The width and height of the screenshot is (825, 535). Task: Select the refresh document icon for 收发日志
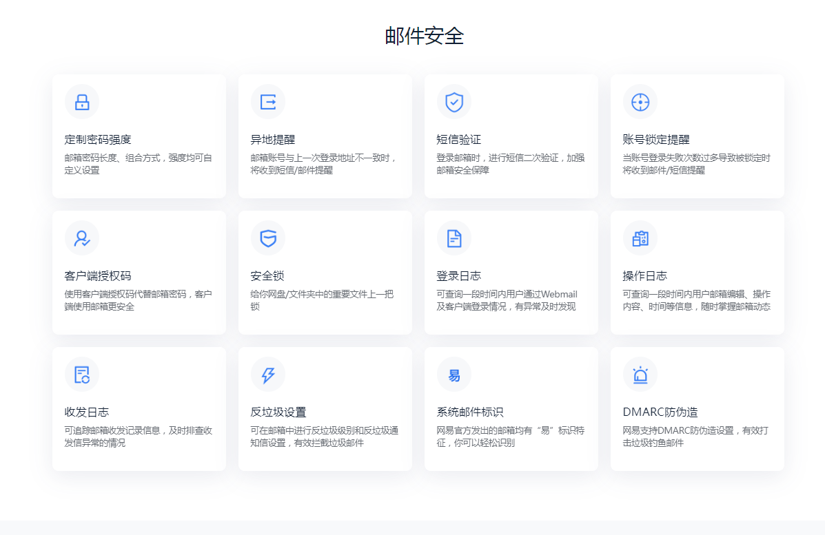coord(82,375)
